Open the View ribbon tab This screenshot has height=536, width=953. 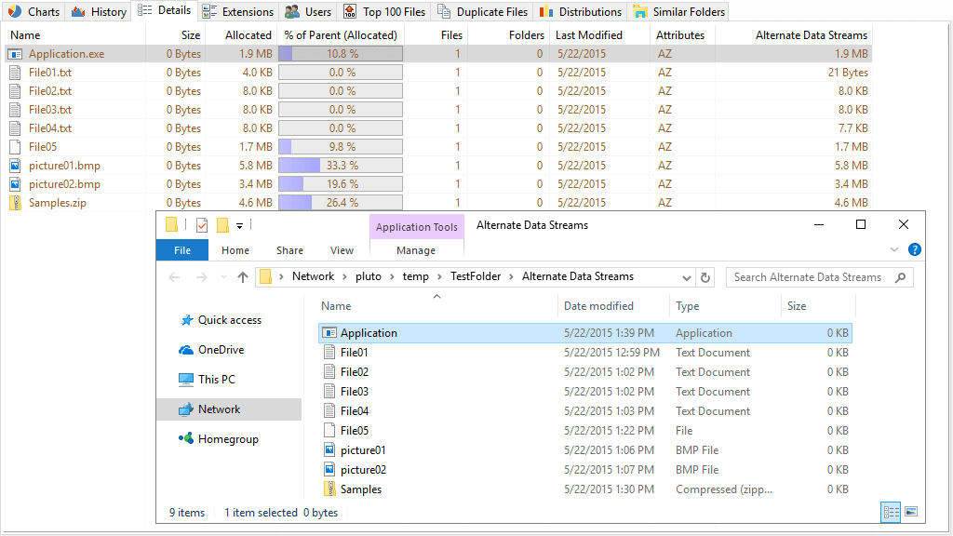[x=341, y=249]
